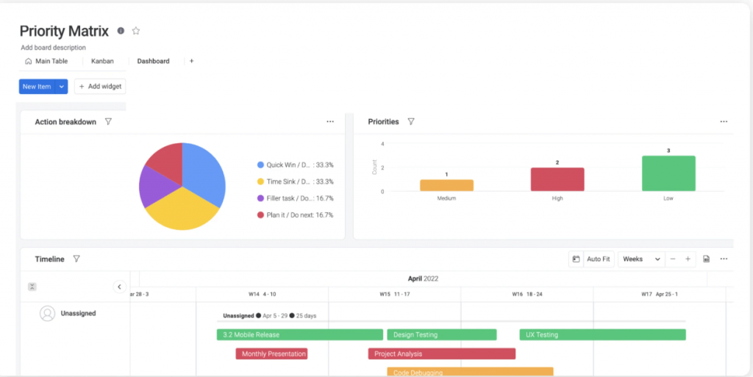753x377 pixels.
Task: Click the Add widget button
Action: [x=100, y=87]
